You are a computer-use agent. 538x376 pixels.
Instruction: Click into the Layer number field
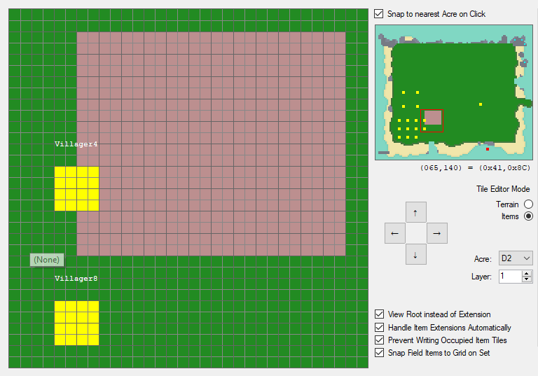(x=511, y=276)
